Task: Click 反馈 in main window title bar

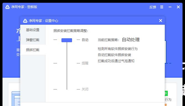Action: point(153,7)
